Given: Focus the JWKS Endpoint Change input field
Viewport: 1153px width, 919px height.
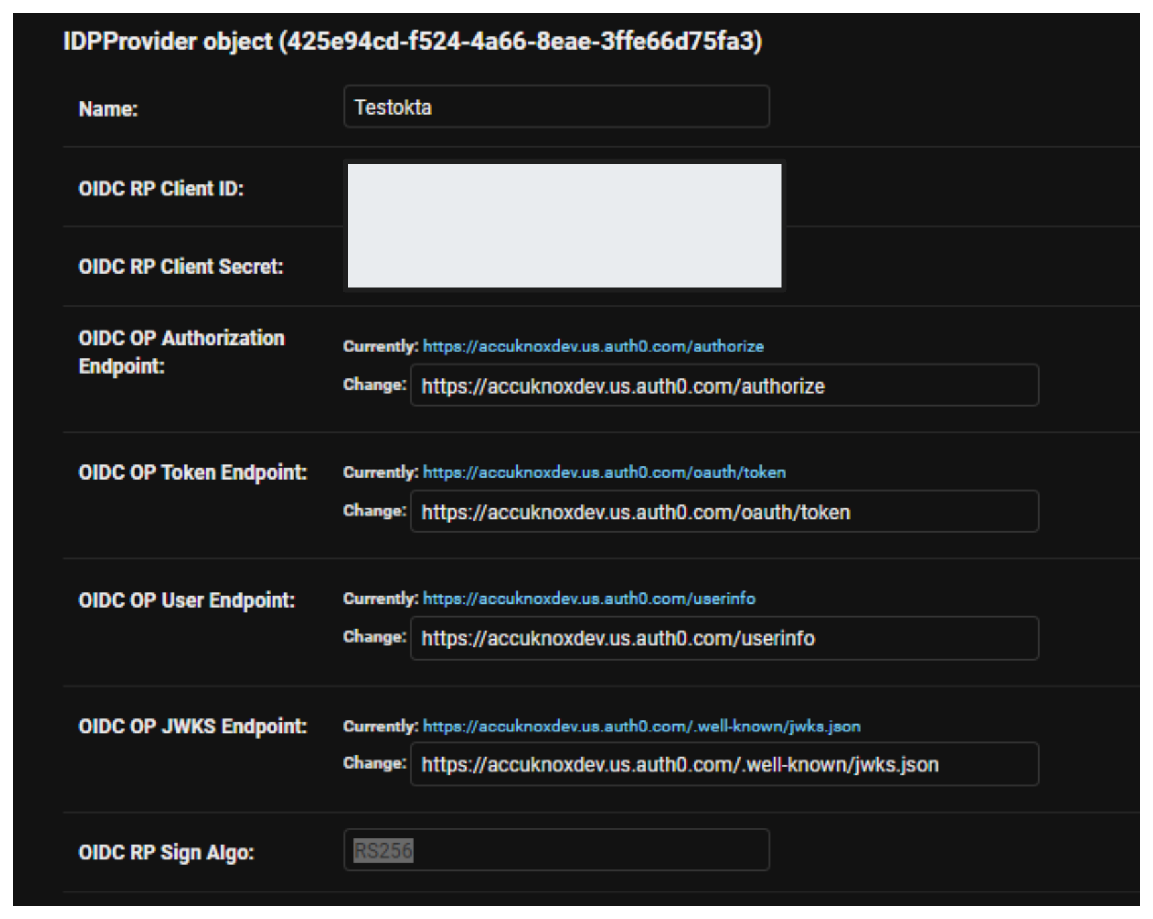Looking at the screenshot, I should point(724,765).
